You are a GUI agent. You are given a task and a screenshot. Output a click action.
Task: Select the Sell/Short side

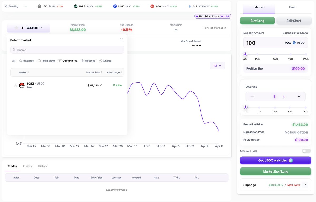tap(294, 21)
